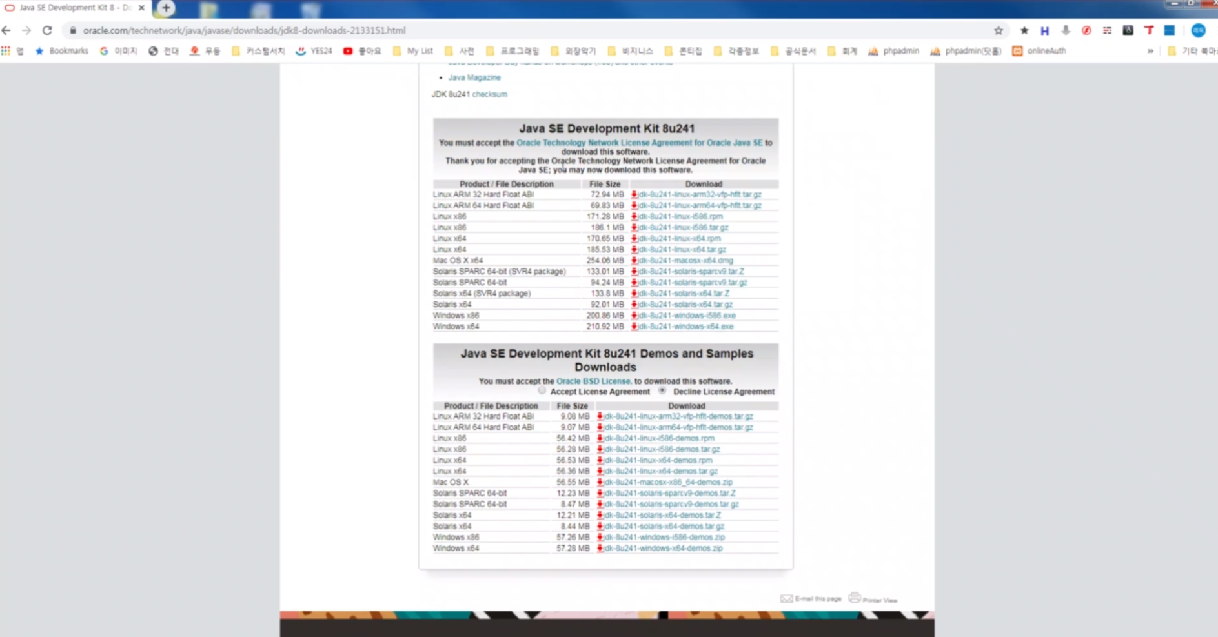Open the 기타 북마크 folder
This screenshot has height=637, width=1218.
pos(1193,51)
